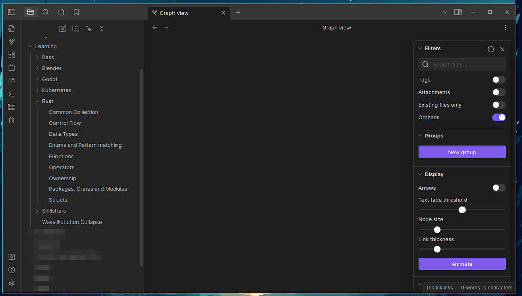Collapse the Rust folder in the sidebar

37,101
